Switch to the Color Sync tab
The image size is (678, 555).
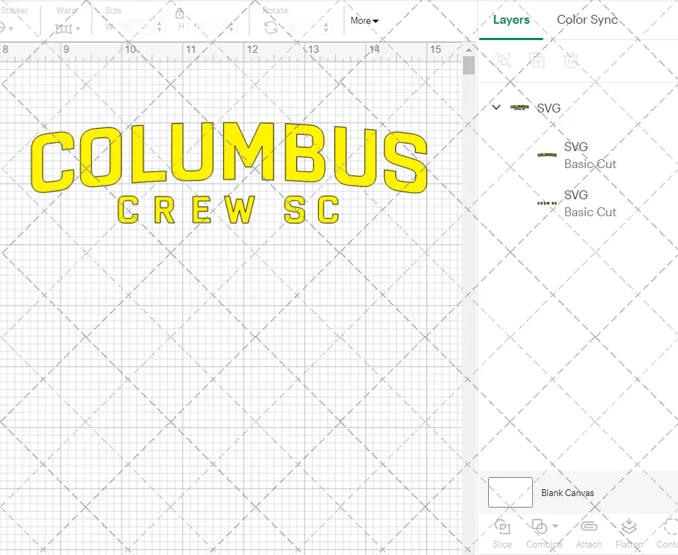(586, 20)
